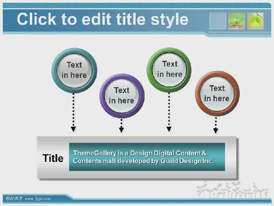274x206 pixels.
Task: Click the www.1ppt.com footer text
Action: tap(38, 199)
